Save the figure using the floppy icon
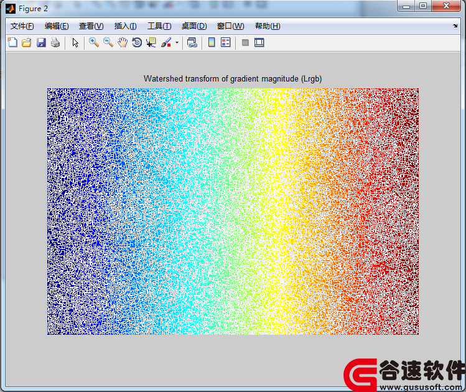Screen dimensions: 466x392 point(41,42)
